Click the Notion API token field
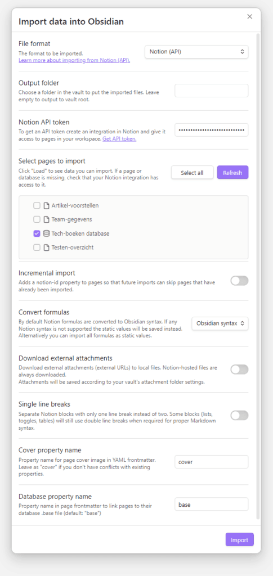The image size is (273, 576). [x=212, y=130]
